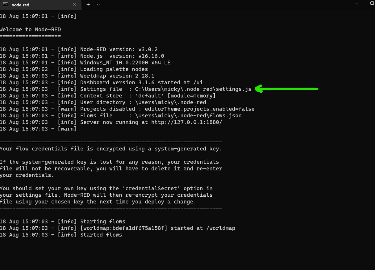Click the Context store 'default' line
The width and height of the screenshot is (375, 270).
point(107,96)
